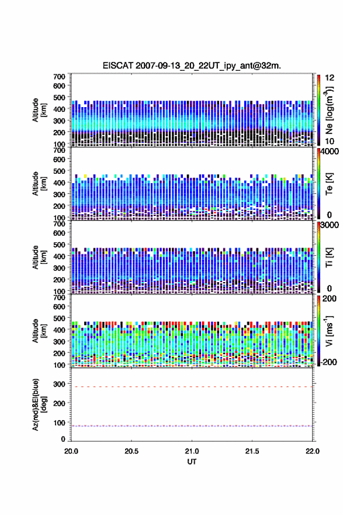The width and height of the screenshot is (343, 515).
Task: Click the 21.5 UT axis tick label
Action: [x=252, y=451]
